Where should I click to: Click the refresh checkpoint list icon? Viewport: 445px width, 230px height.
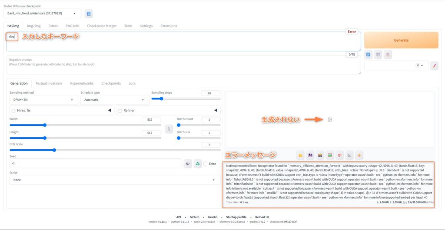89,13
